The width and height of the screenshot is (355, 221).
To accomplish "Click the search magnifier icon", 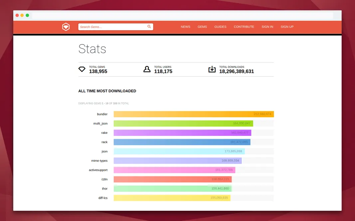I will tap(149, 27).
